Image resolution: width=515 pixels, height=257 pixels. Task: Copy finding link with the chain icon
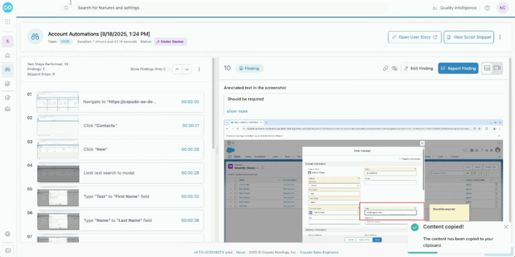pyautogui.click(x=386, y=68)
